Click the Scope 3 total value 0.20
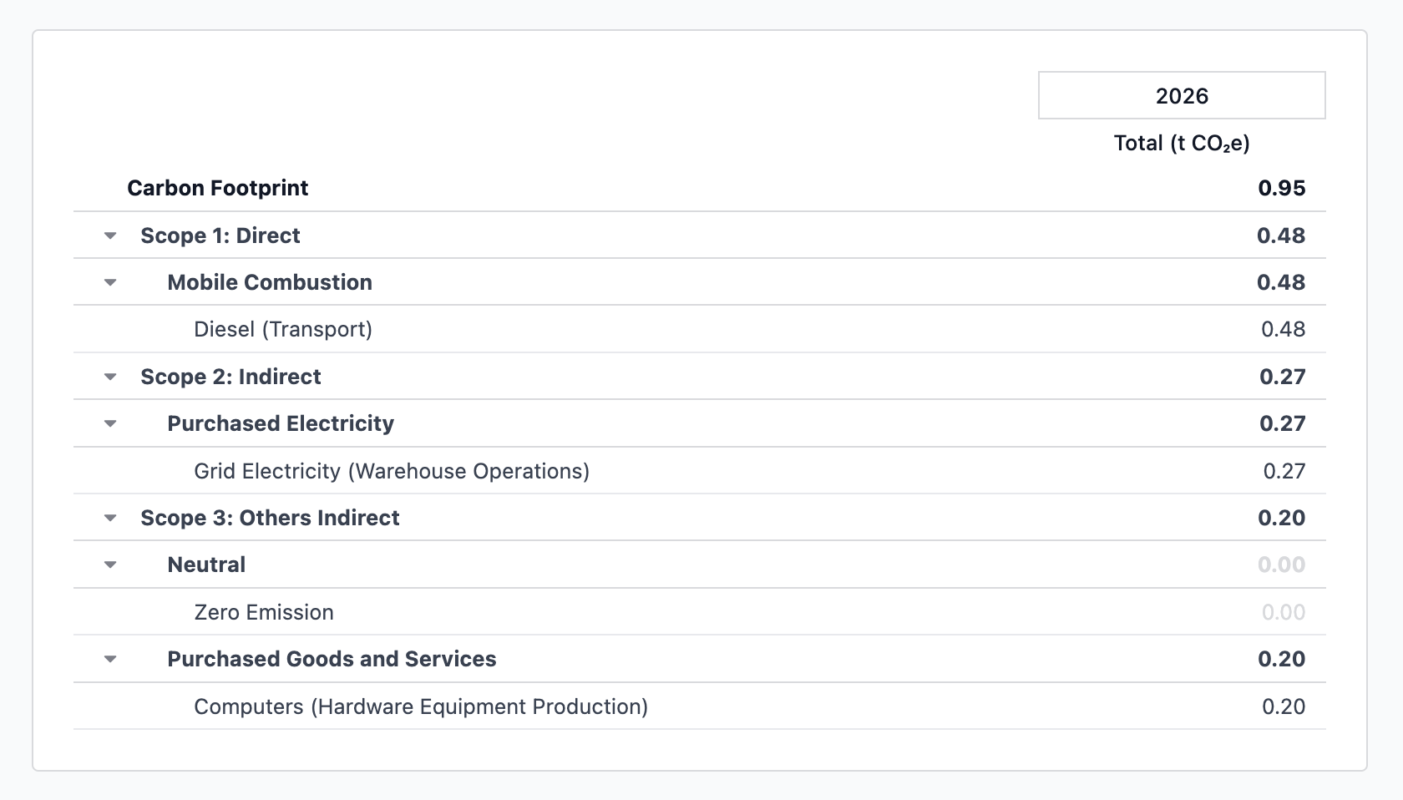The width and height of the screenshot is (1403, 800). click(1281, 519)
